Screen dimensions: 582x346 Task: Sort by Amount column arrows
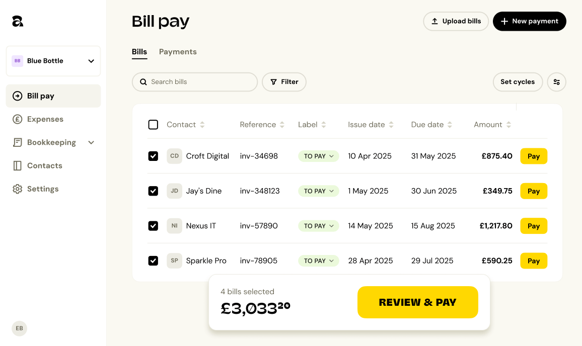click(508, 125)
